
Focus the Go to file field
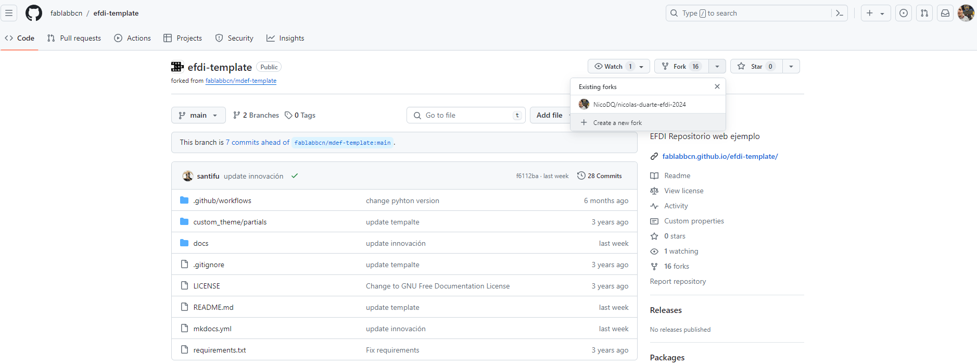(x=466, y=115)
